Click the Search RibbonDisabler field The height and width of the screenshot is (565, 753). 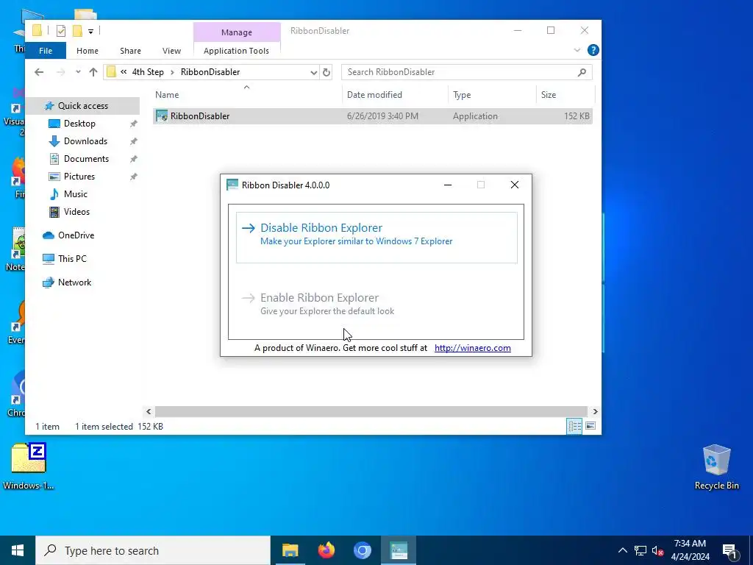[x=466, y=72]
